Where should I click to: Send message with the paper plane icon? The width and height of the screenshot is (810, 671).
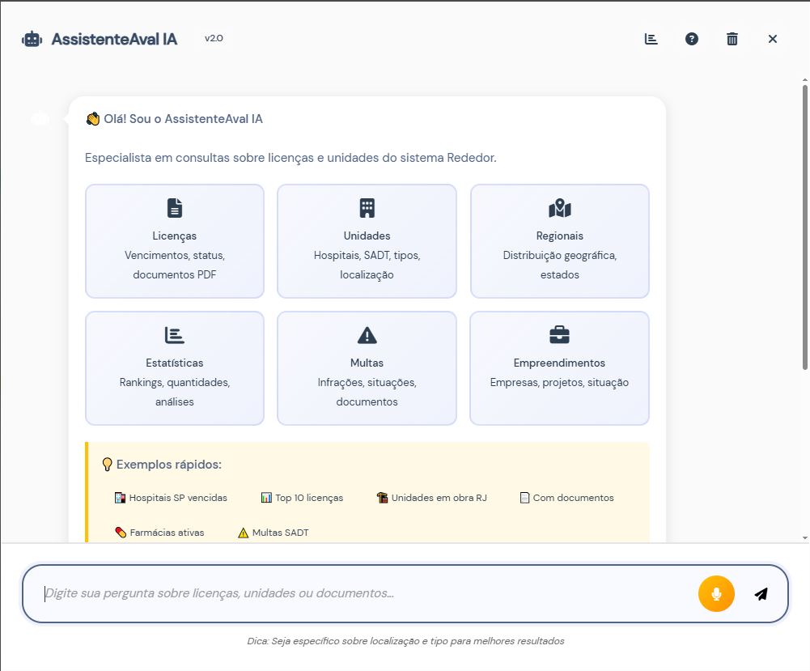[761, 594]
